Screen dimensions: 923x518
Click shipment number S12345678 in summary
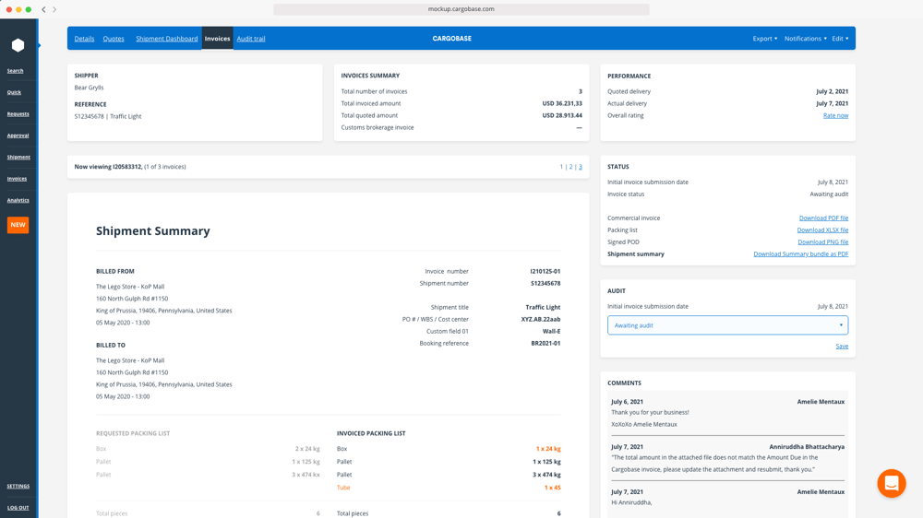click(545, 283)
